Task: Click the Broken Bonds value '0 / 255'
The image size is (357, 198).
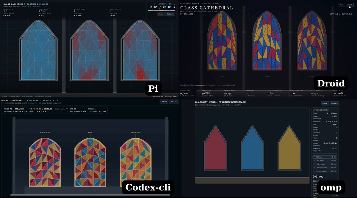Action: pyautogui.click(x=228, y=93)
